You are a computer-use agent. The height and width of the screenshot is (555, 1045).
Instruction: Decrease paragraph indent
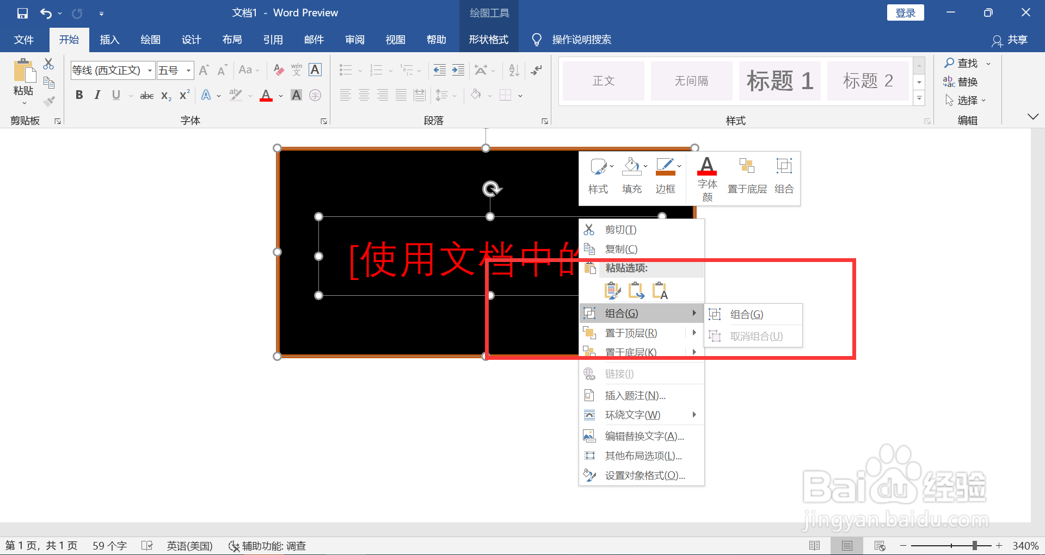pyautogui.click(x=439, y=70)
